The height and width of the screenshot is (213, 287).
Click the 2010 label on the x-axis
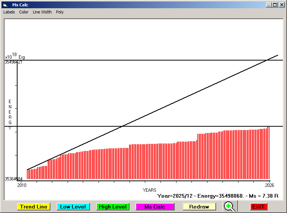pos(22,185)
